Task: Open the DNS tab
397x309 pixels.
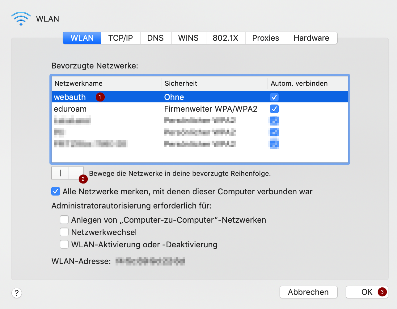Action: (155, 38)
